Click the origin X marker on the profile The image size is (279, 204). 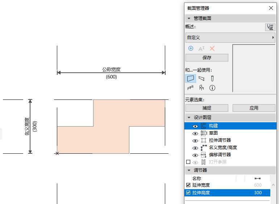point(57,153)
